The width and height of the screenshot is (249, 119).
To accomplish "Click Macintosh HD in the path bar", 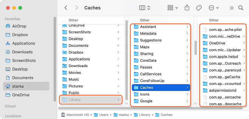I will pos(76,115).
